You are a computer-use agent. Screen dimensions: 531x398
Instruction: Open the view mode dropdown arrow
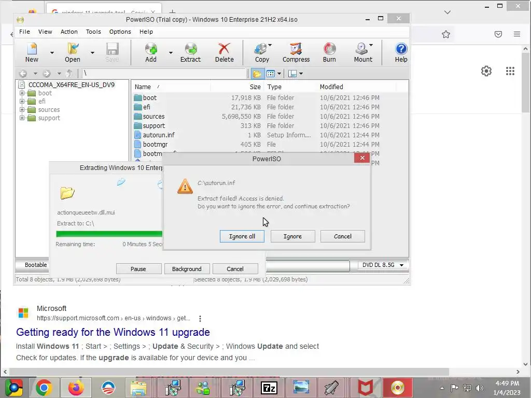point(279,74)
